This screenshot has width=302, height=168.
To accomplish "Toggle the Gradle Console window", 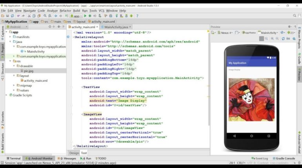I will [284, 158].
